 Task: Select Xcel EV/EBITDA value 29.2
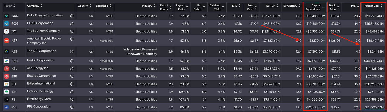click(298, 69)
